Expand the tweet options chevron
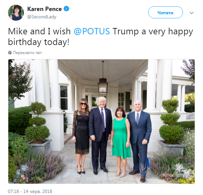203x195 pixels. [x=191, y=13]
